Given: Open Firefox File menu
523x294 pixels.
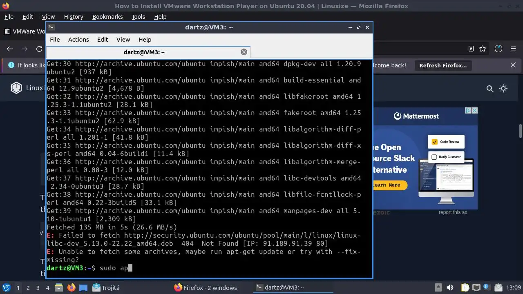Looking at the screenshot, I should (x=9, y=17).
